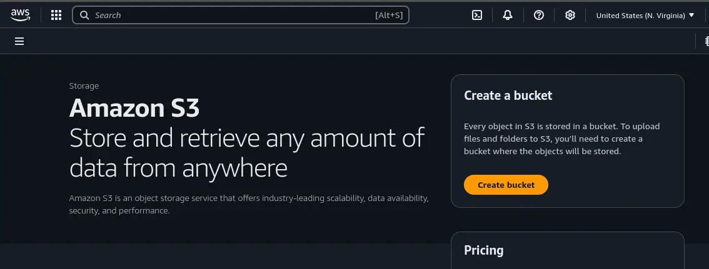Screen dimensions: 709x269
Task: Click the Pricing panel heading
Action: click(x=483, y=250)
